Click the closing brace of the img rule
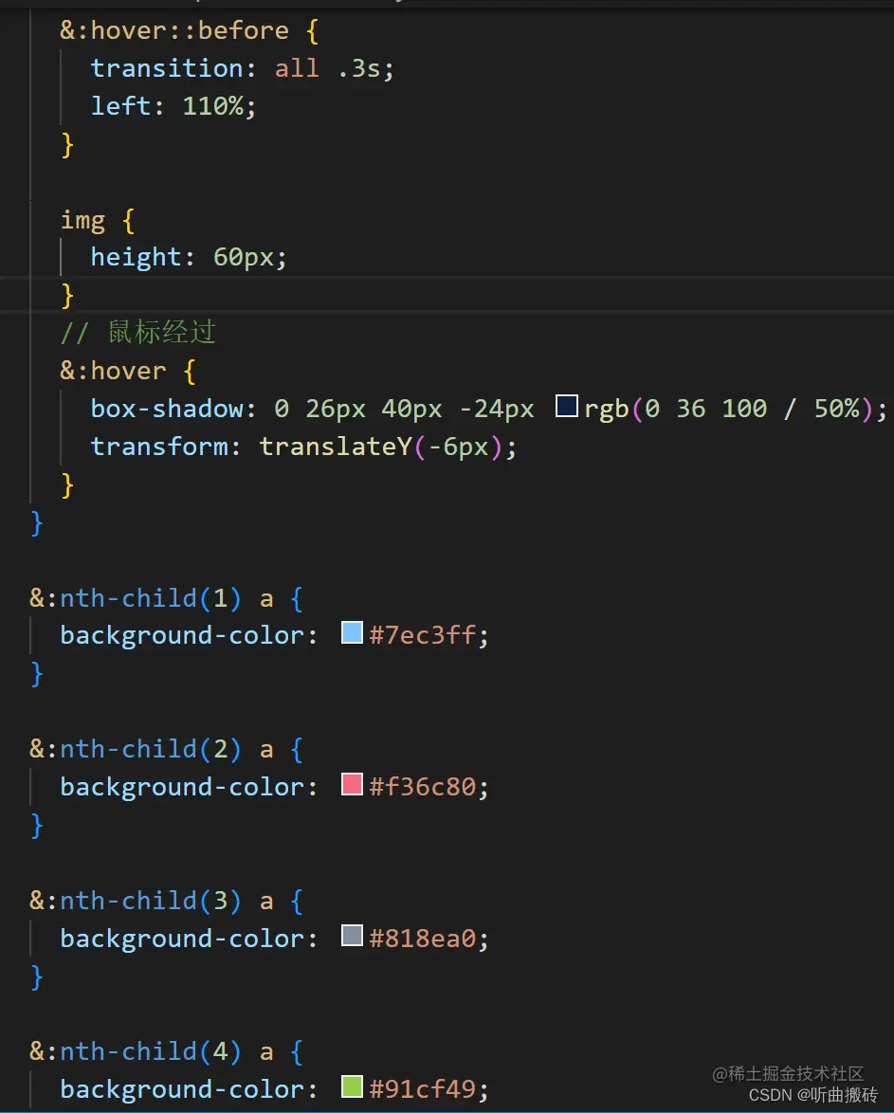This screenshot has width=894, height=1113. click(x=67, y=295)
